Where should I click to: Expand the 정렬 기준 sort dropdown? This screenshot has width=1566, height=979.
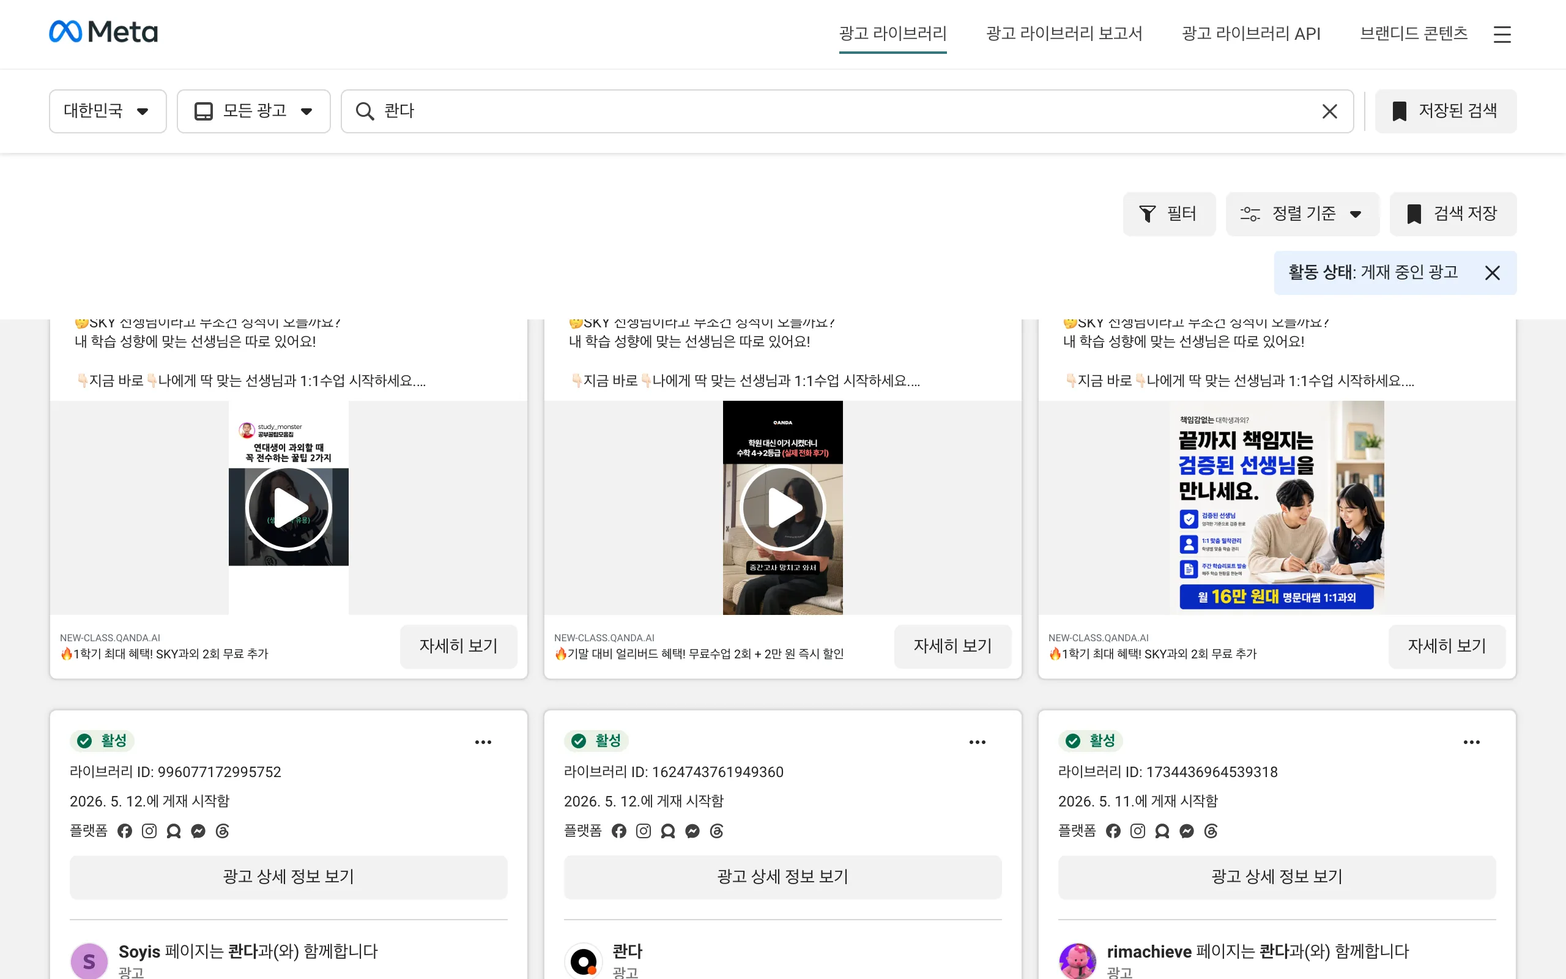tap(1302, 214)
